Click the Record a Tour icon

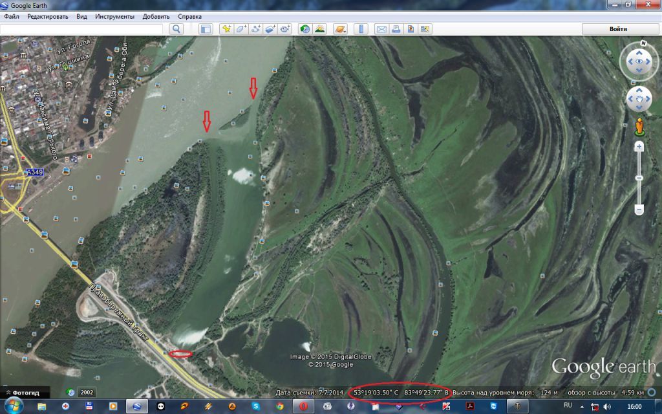tap(285, 29)
